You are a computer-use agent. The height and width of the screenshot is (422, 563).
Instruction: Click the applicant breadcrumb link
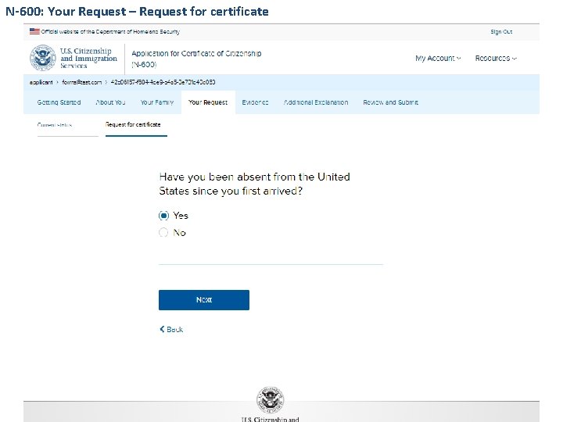(41, 82)
